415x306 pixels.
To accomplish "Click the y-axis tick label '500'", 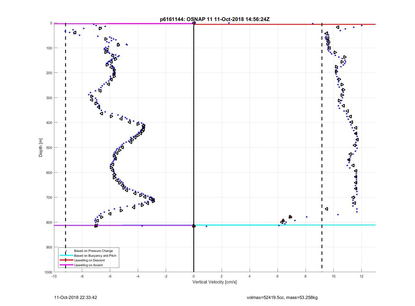I will 49,148.
